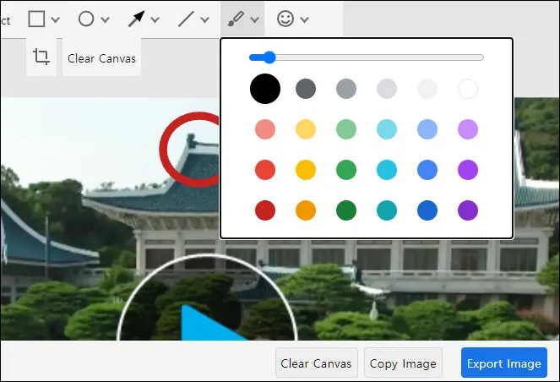Open rectangle tool options chevron
The image size is (560, 382).
click(56, 19)
